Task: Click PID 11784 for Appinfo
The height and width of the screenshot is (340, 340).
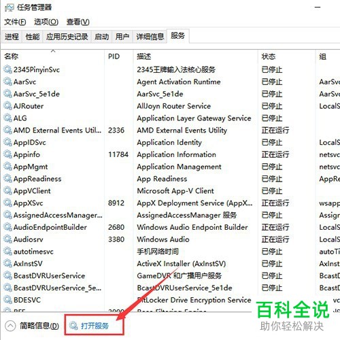Action: [118, 154]
